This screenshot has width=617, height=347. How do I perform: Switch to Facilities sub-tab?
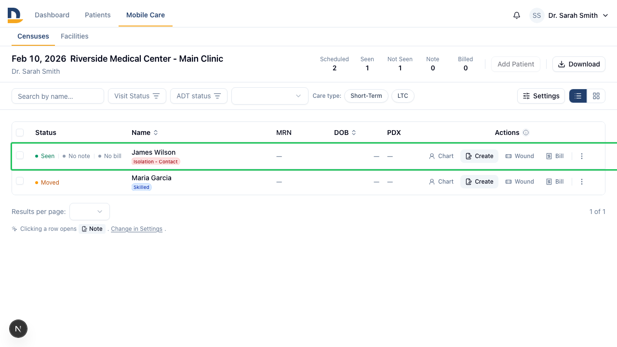75,36
